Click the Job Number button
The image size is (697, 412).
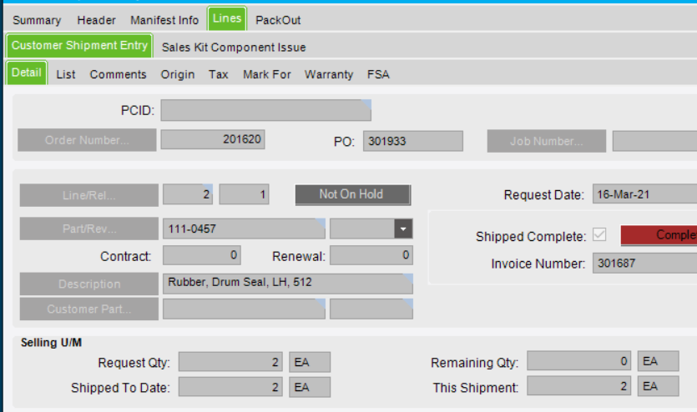pyautogui.click(x=546, y=141)
